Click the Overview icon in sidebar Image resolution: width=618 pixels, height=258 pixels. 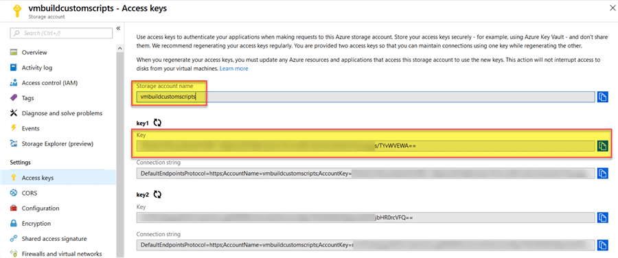coord(14,52)
